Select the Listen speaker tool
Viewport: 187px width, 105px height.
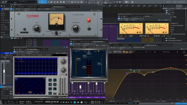64,2
